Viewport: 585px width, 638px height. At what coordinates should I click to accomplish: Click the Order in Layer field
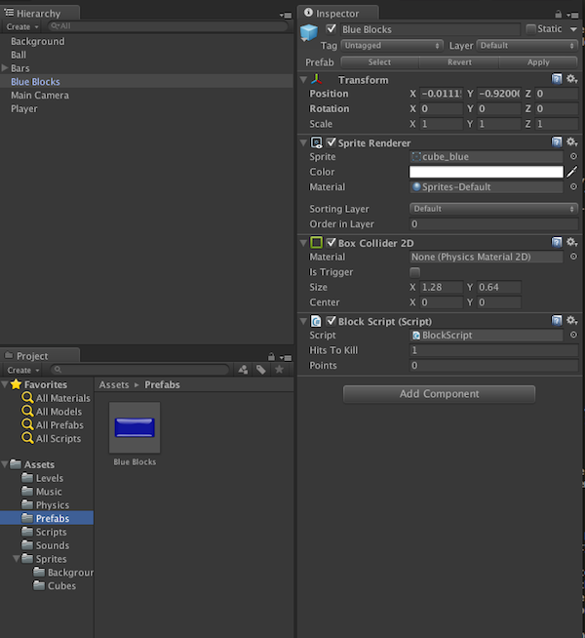[493, 224]
